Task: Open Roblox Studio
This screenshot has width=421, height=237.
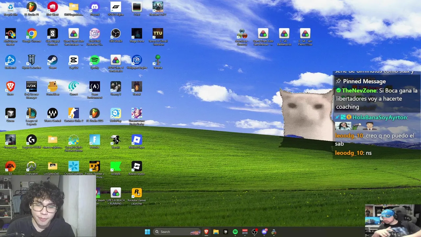Action: 136,168
